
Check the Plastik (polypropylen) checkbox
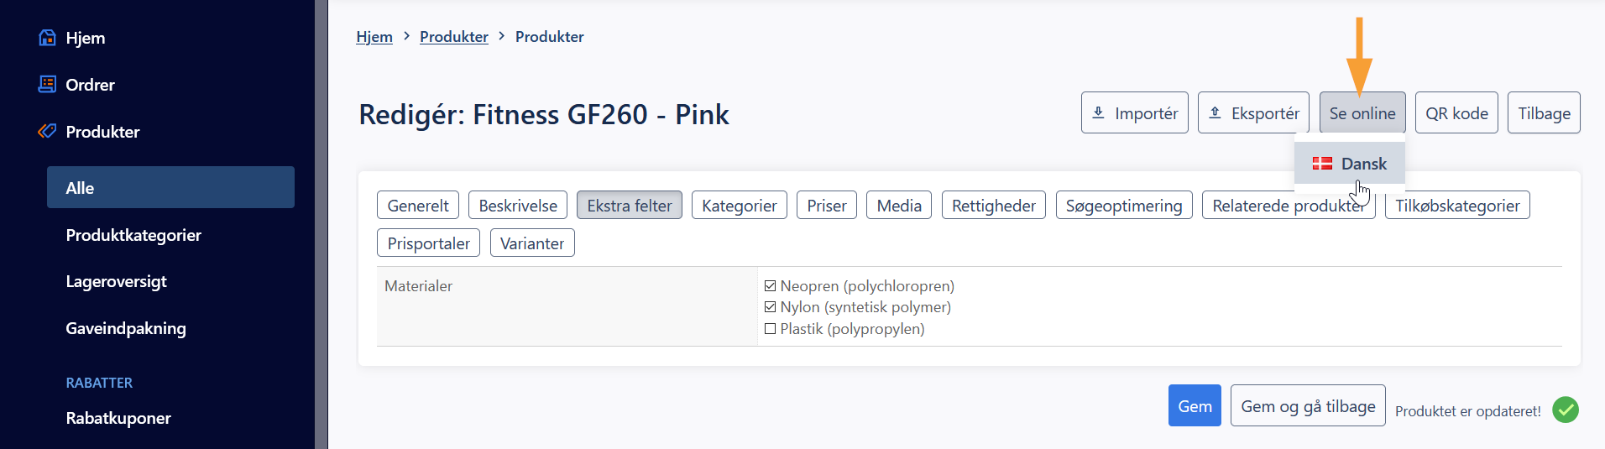[770, 329]
